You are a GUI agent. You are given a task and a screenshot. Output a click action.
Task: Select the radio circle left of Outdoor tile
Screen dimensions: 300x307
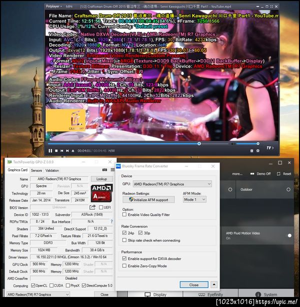(x=230, y=189)
